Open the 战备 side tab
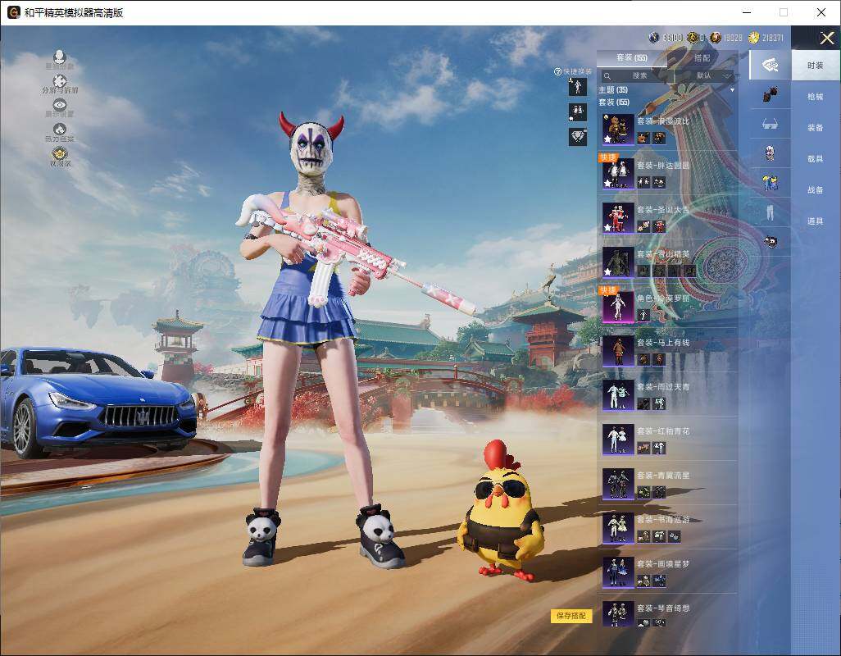This screenshot has width=841, height=656. pos(816,190)
